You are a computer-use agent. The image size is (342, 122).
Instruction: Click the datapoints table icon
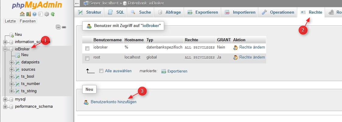pos(18,63)
